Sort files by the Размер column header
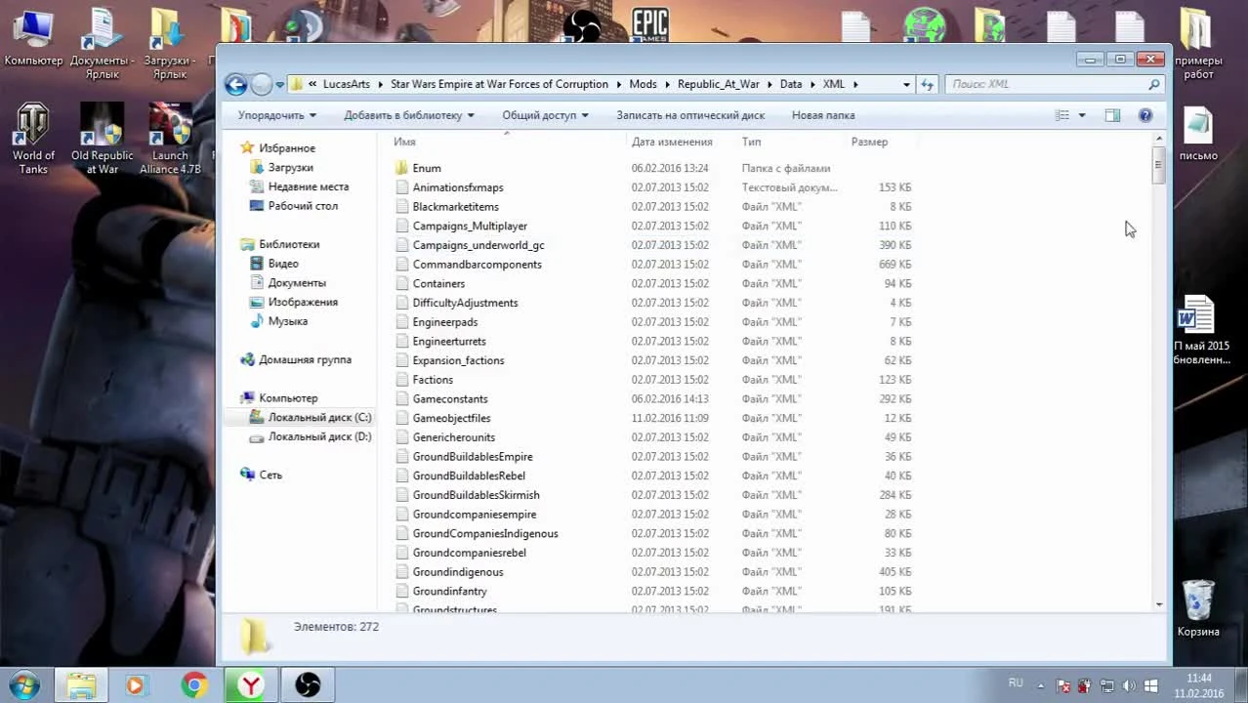This screenshot has height=703, width=1248. coord(869,143)
